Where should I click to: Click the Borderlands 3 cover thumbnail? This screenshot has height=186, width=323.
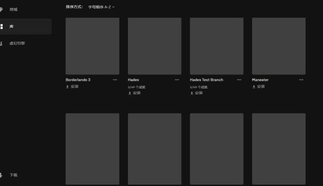coord(92,46)
